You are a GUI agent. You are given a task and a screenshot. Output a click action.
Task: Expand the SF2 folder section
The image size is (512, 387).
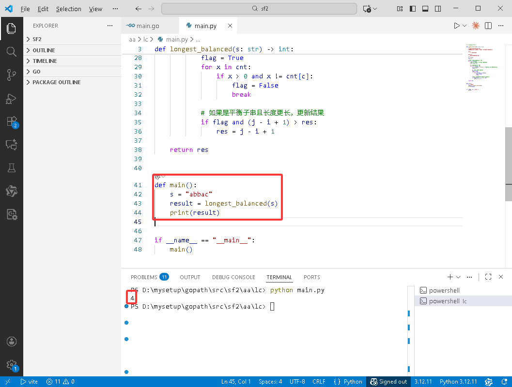click(x=72, y=39)
